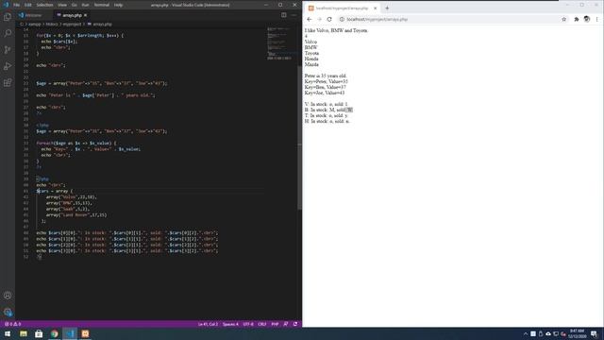Open the Go menu in VS Code
Image resolution: width=604 pixels, height=340 pixels.
tap(75, 5)
